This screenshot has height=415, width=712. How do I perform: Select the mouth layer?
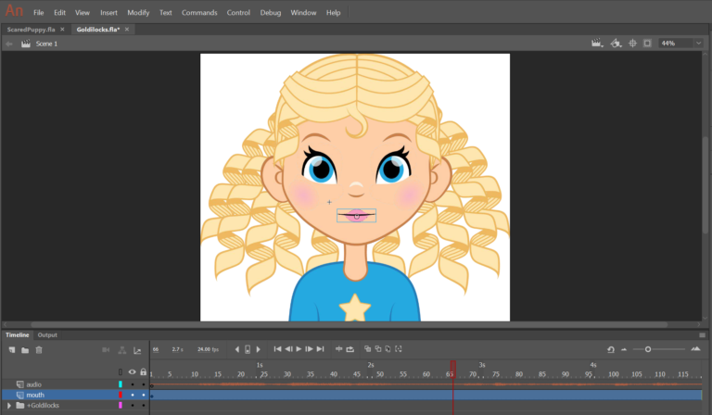pyautogui.click(x=35, y=395)
